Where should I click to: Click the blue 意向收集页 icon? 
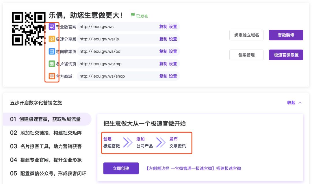coord(52,51)
